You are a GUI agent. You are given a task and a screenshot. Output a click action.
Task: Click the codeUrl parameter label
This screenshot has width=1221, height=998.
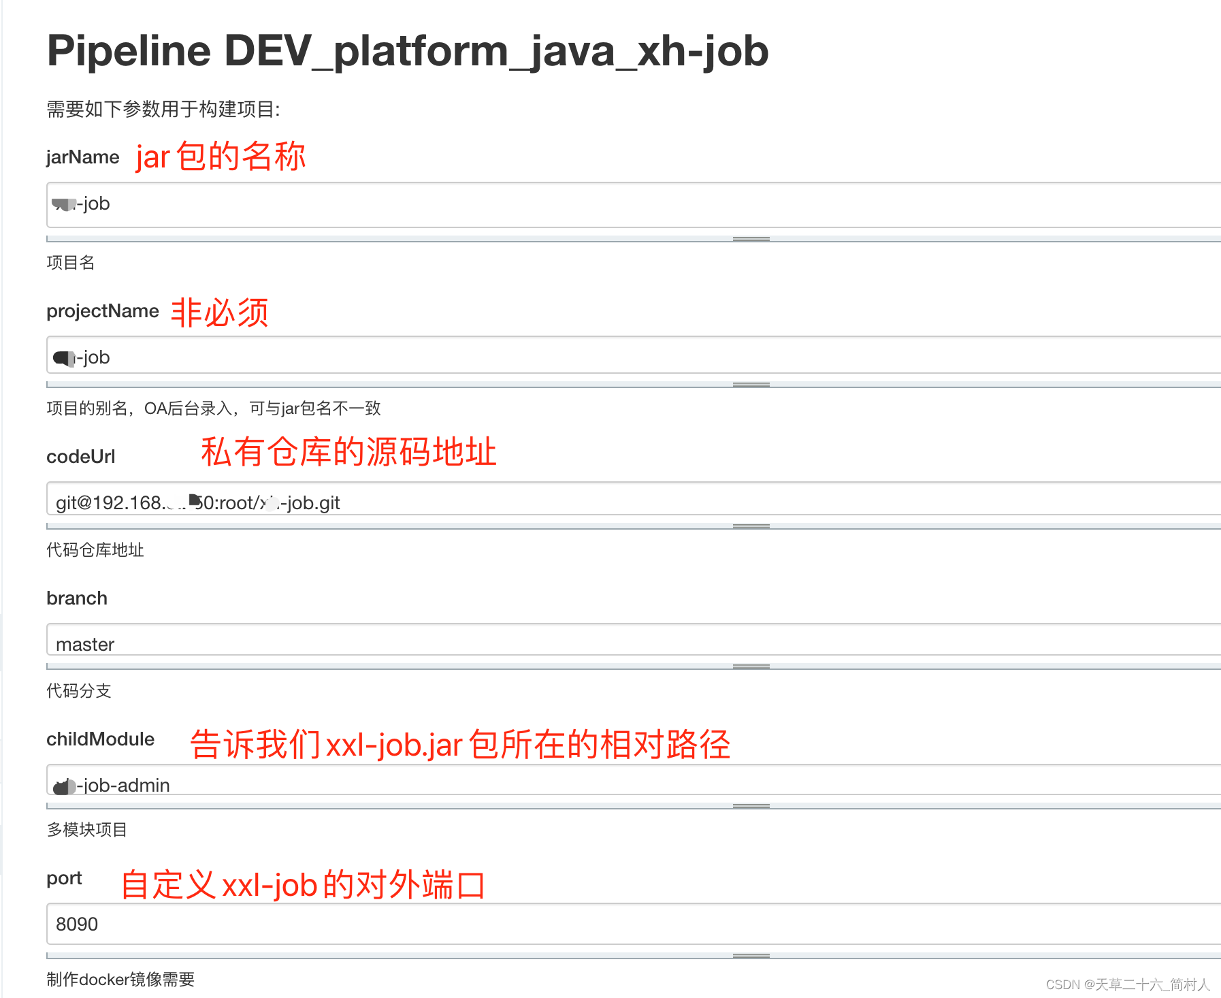81,457
